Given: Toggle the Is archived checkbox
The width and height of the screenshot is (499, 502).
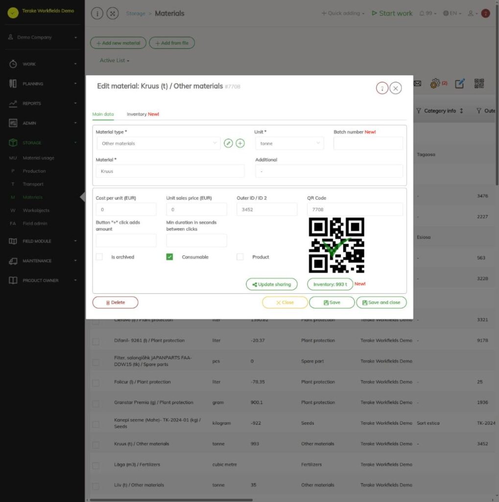Looking at the screenshot, I should pos(99,257).
